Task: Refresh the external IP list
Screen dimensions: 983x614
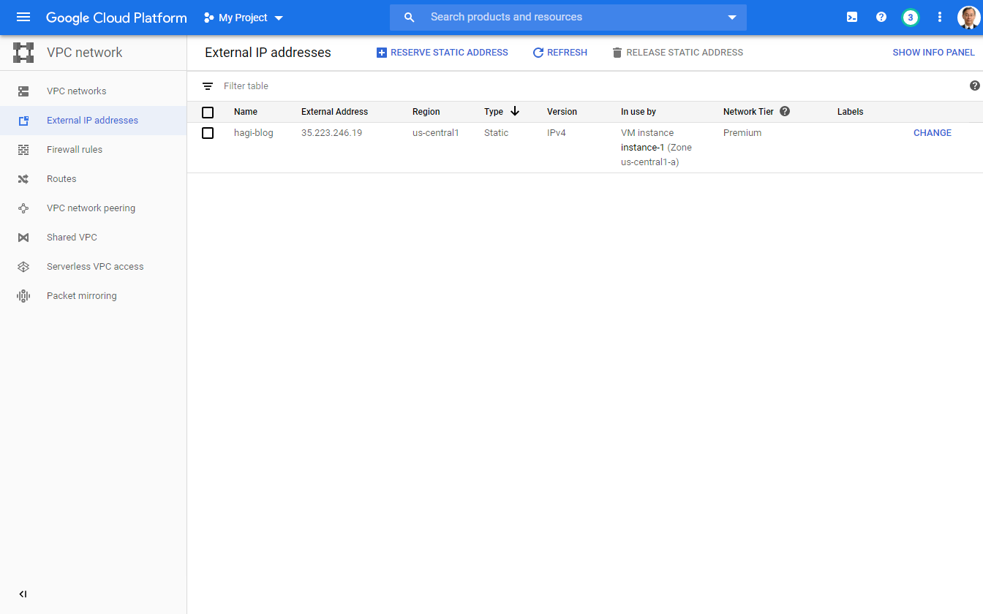Action: click(x=560, y=53)
